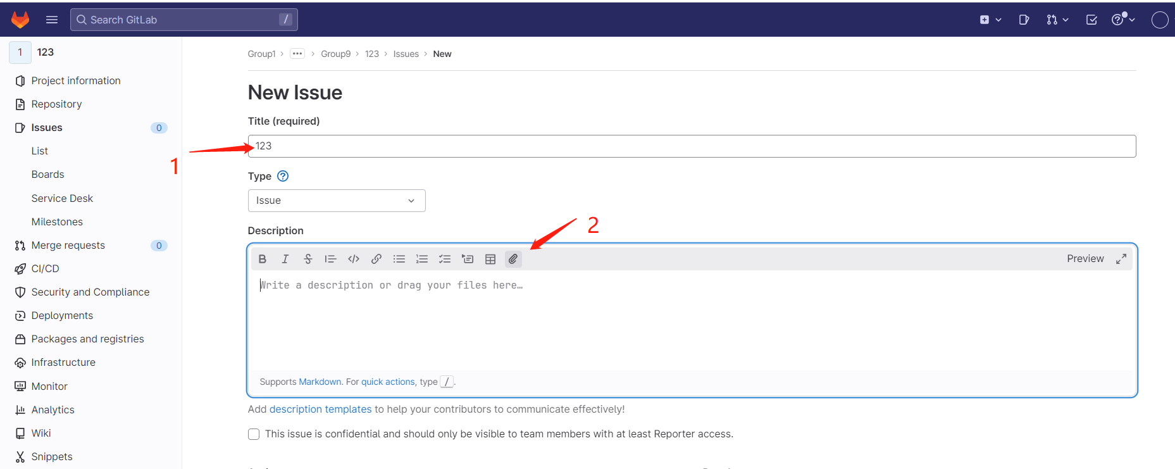1175x469 pixels.
Task: Apply italic text formatting
Action: coord(285,259)
